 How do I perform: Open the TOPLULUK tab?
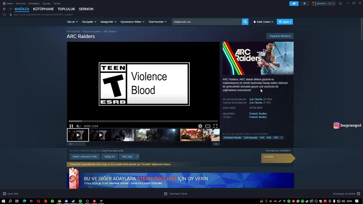66,9
